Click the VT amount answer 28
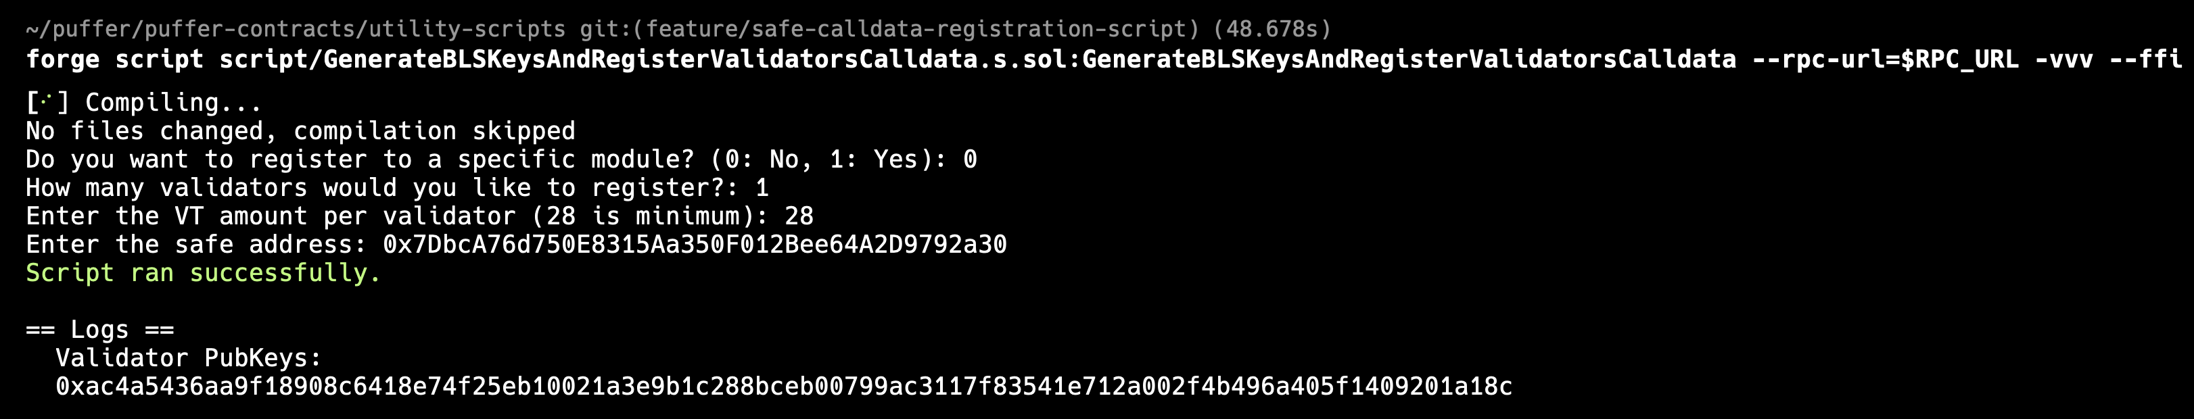This screenshot has height=419, width=2194. (x=798, y=216)
